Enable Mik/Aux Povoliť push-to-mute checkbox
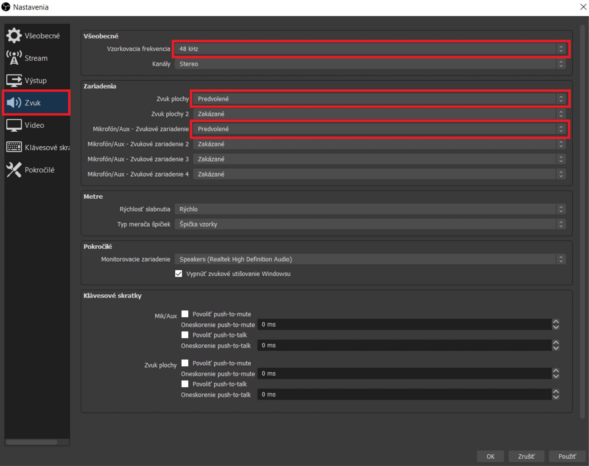This screenshot has width=589, height=466. tap(185, 314)
